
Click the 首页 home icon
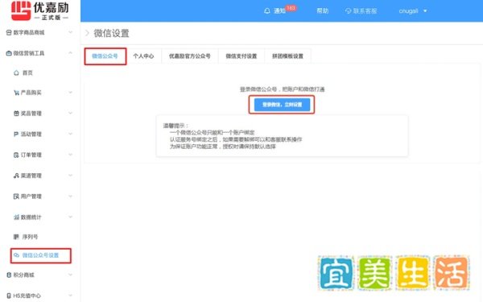click(x=16, y=72)
